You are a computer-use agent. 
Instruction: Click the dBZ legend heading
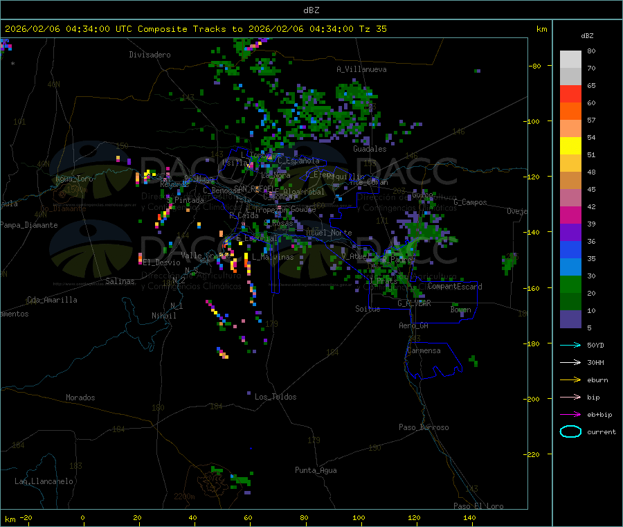point(587,36)
